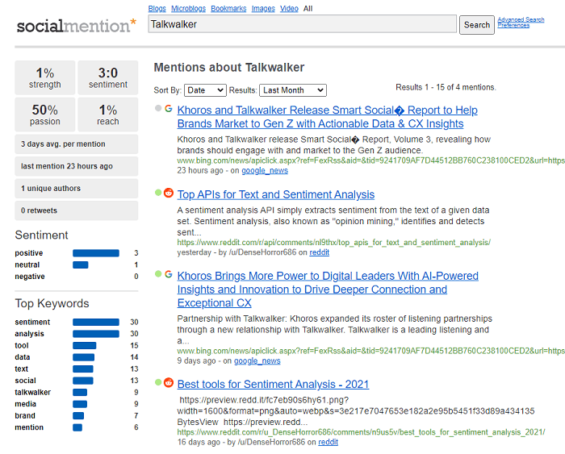Screen dimensions: 565x454
Task: Click reddit source link under the yesterday result
Action: click(x=320, y=252)
